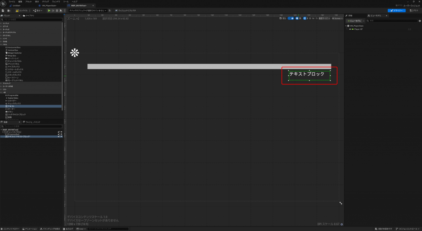The image size is (422, 231).
Task: Switch to the グラフ (Graph) mode
Action: click(413, 10)
